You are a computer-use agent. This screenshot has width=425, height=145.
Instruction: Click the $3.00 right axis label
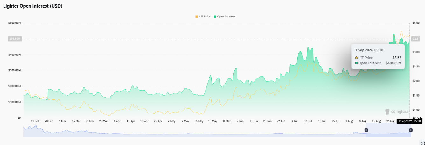pyautogui.click(x=416, y=52)
